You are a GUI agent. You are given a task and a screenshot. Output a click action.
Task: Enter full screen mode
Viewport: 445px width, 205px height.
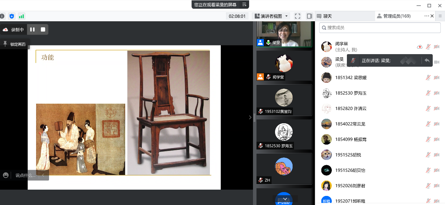click(x=297, y=16)
